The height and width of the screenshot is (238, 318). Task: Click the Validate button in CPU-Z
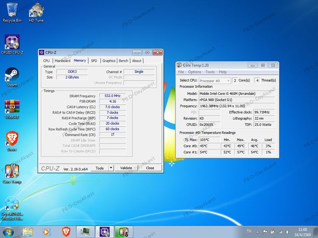[x=126, y=168]
